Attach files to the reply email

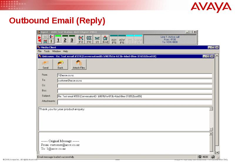point(79,64)
